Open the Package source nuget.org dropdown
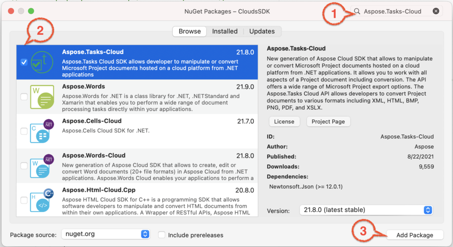The image size is (453, 247). click(105, 234)
